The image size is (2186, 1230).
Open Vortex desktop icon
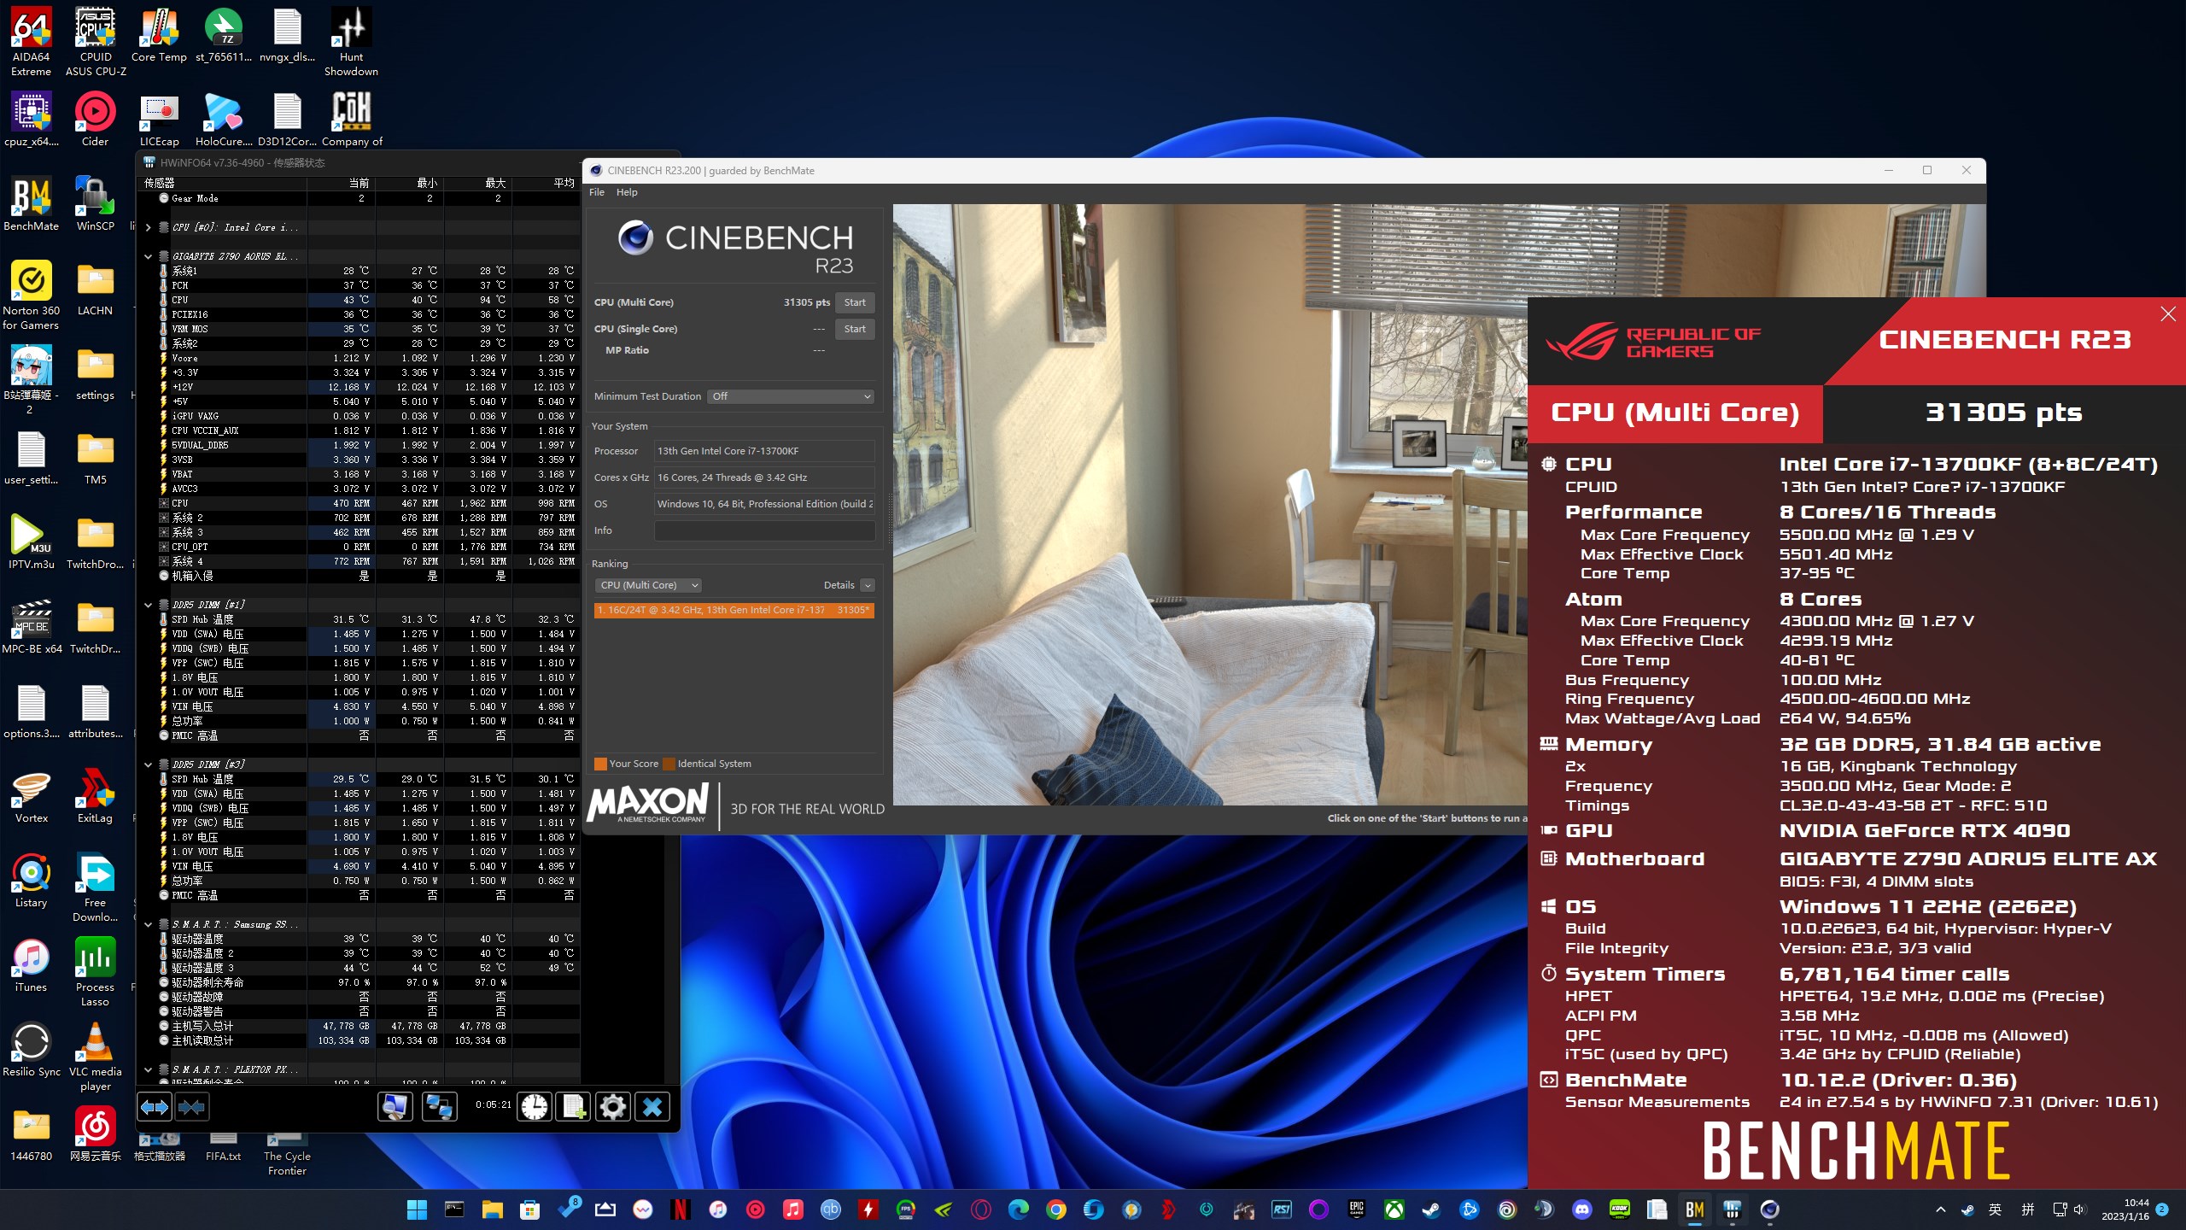[x=32, y=796]
